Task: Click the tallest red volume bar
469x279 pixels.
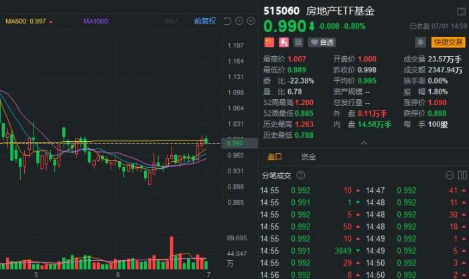Action: tap(172, 253)
